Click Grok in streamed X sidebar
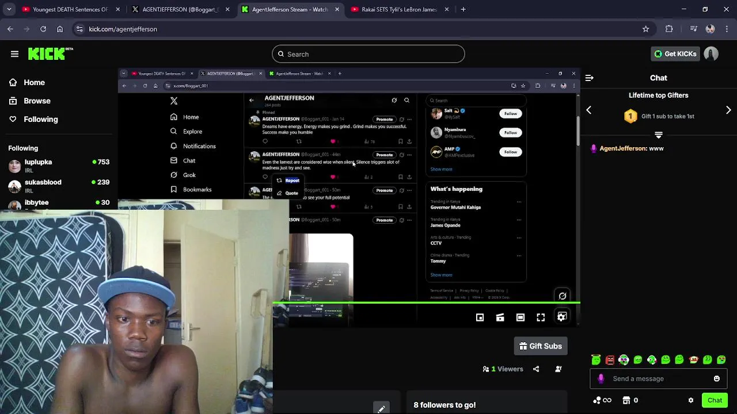737x414 pixels. pos(183,175)
